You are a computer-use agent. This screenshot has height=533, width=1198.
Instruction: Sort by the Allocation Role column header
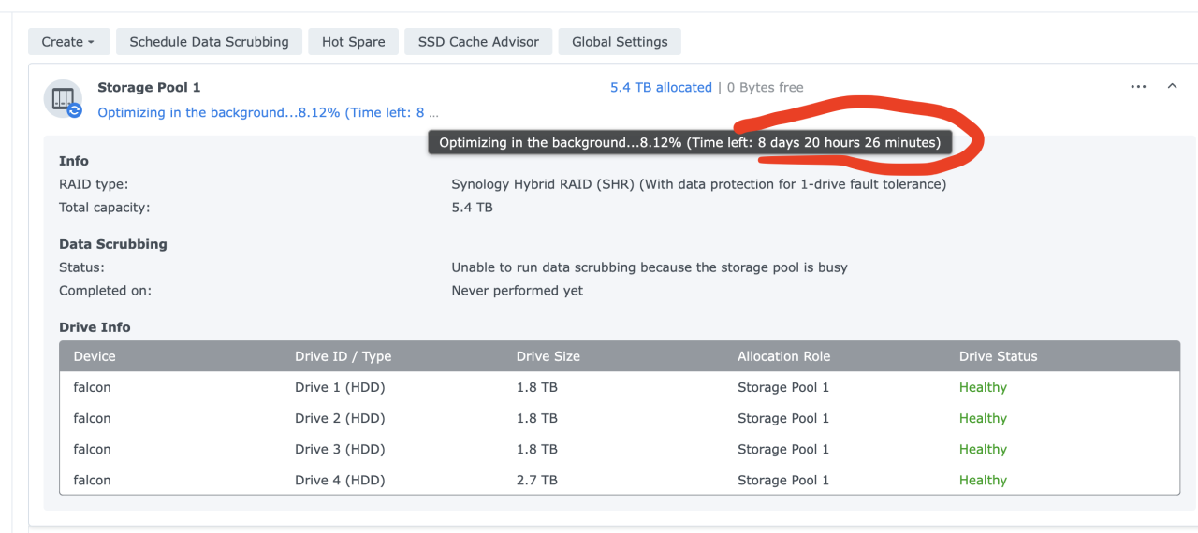tap(783, 356)
